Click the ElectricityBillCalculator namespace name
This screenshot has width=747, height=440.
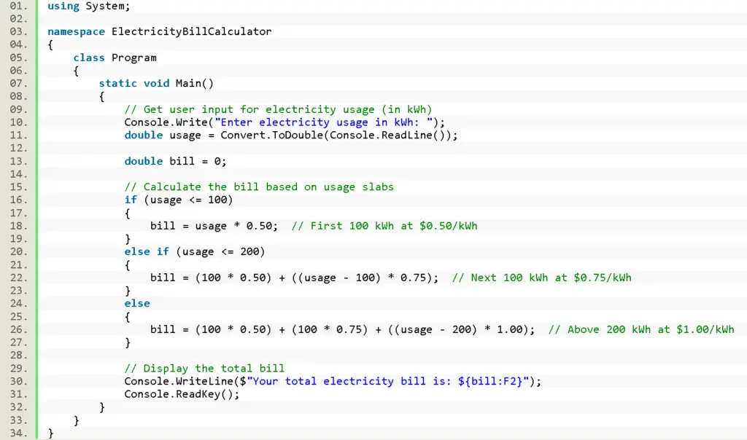pos(191,32)
